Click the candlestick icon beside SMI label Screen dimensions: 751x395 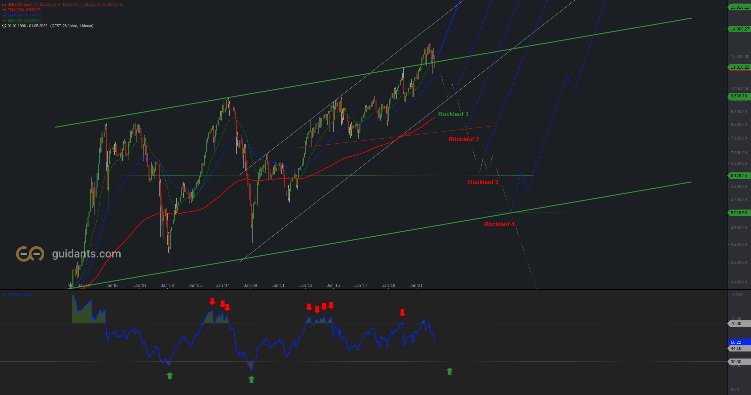tap(4, 4)
